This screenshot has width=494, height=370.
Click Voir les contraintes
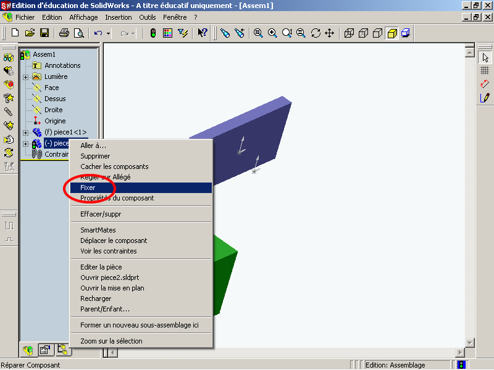[x=141, y=251]
